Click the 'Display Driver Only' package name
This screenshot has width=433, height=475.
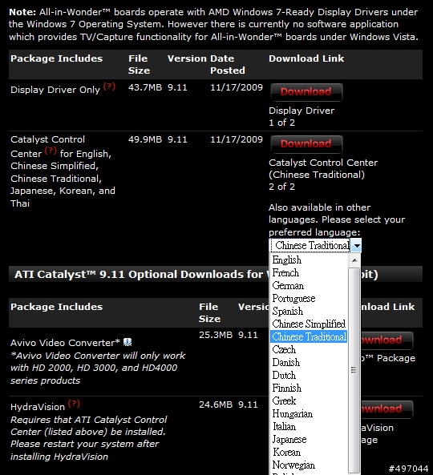[x=55, y=90]
